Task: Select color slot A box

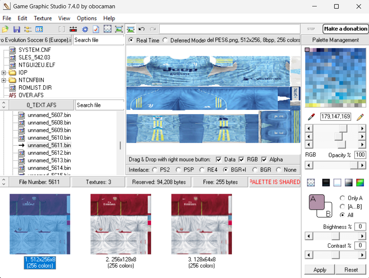Action: coord(316,202)
